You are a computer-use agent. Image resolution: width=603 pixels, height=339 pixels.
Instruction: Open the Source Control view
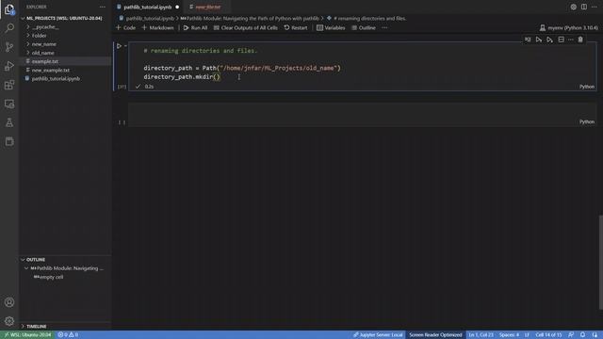(9, 47)
